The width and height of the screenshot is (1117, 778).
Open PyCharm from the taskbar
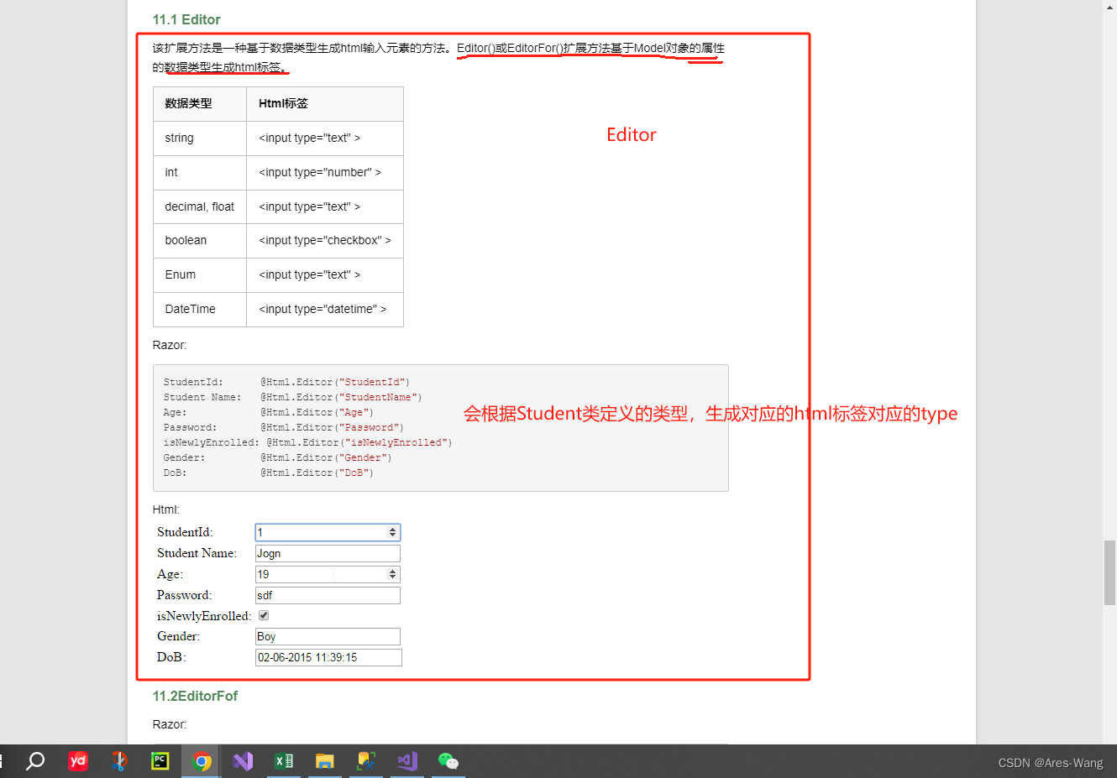click(160, 761)
